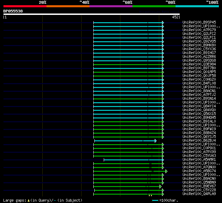
Task: Select the UniRef100_A5AMR1 label
Action: (199, 160)
